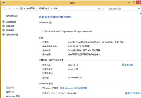
Task: Click the 查看有关计算机的基本信息 heading
Action: 55,17
